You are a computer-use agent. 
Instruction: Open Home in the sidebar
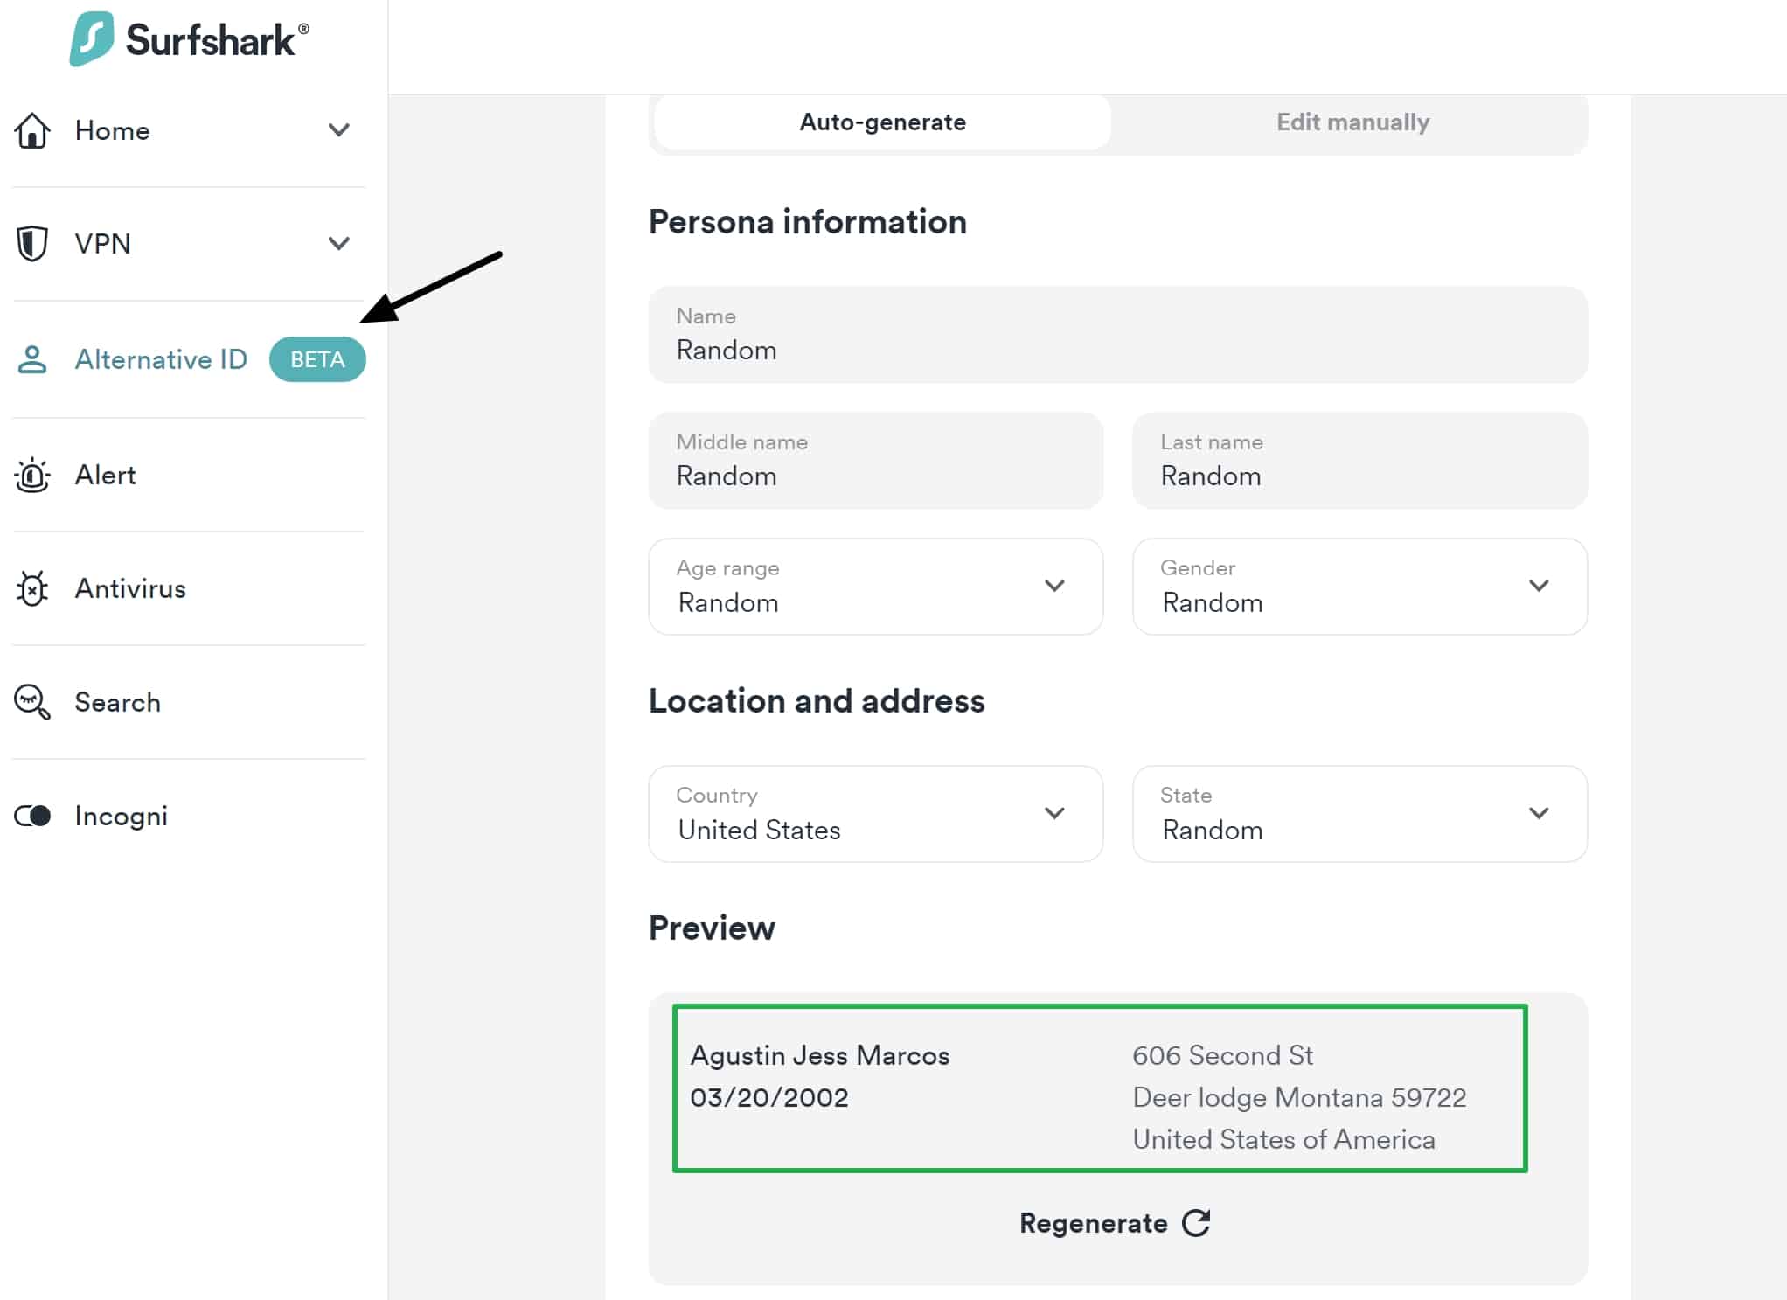pos(188,130)
